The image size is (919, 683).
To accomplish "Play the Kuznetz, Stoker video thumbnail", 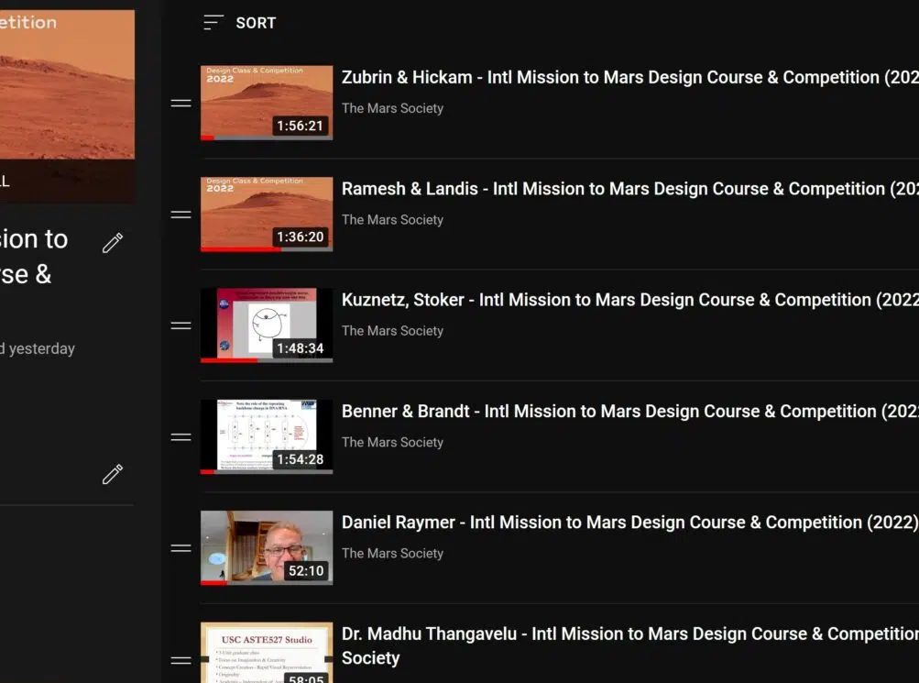I will (x=267, y=325).
